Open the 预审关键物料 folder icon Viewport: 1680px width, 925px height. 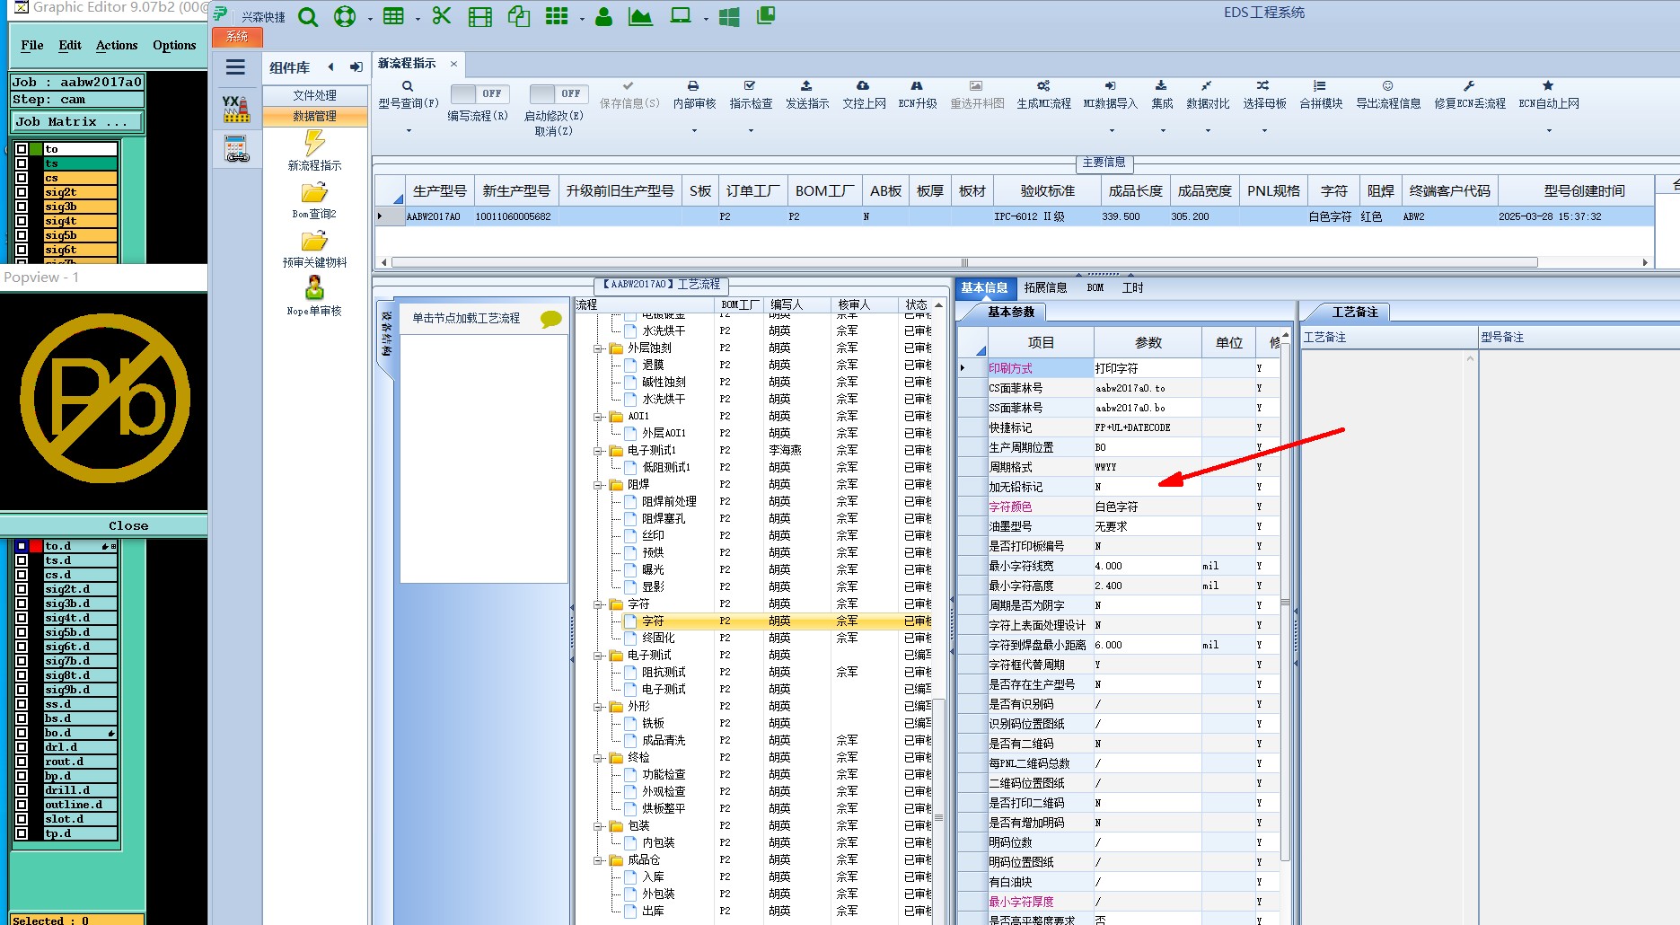(314, 241)
